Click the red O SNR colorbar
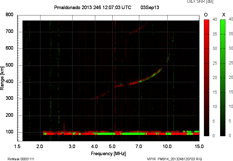The height and width of the screenshot is (161, 233). 206,78
